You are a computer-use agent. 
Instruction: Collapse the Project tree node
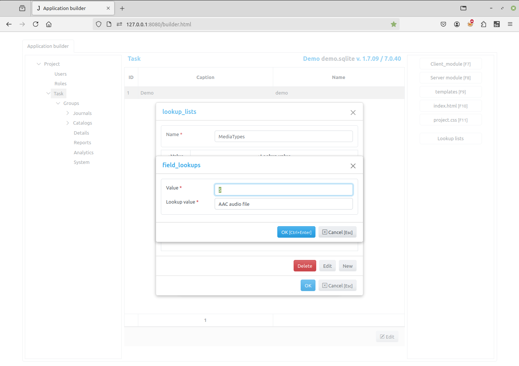pyautogui.click(x=39, y=64)
